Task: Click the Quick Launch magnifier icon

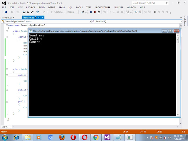Action: pyautogui.click(x=167, y=3)
